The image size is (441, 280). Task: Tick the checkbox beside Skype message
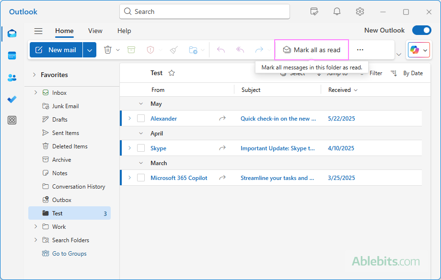pyautogui.click(x=141, y=148)
